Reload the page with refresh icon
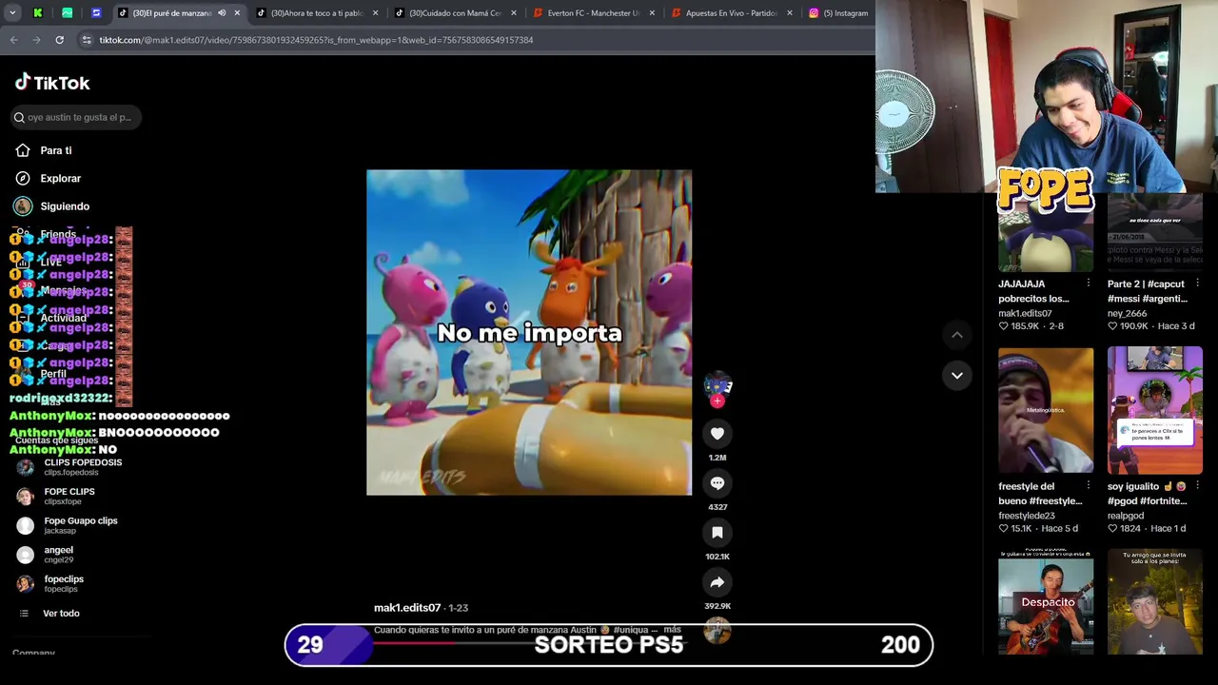 point(59,40)
